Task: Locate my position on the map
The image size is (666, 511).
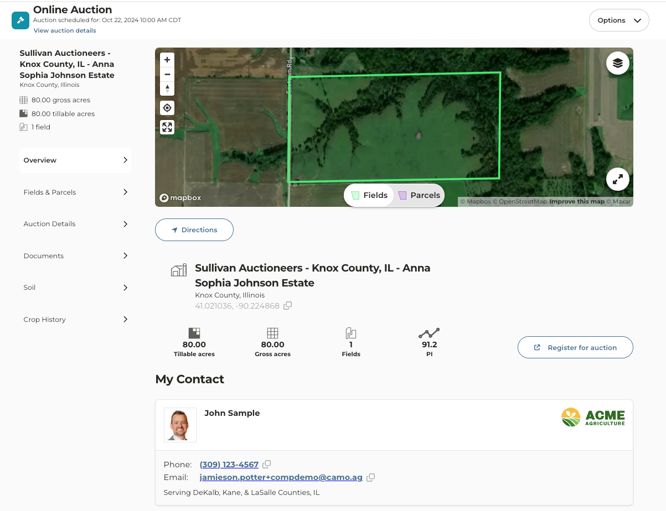Action: pyautogui.click(x=167, y=108)
